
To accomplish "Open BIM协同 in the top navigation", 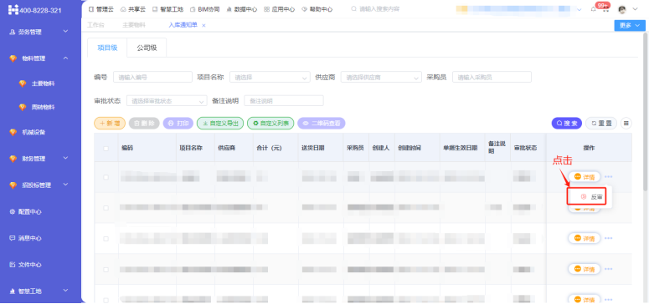I will 205,9.
